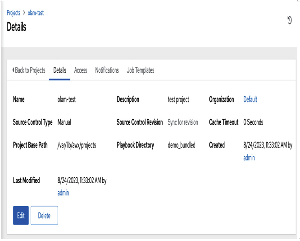View the Job Templates tab
The image size is (300, 241).
(141, 70)
